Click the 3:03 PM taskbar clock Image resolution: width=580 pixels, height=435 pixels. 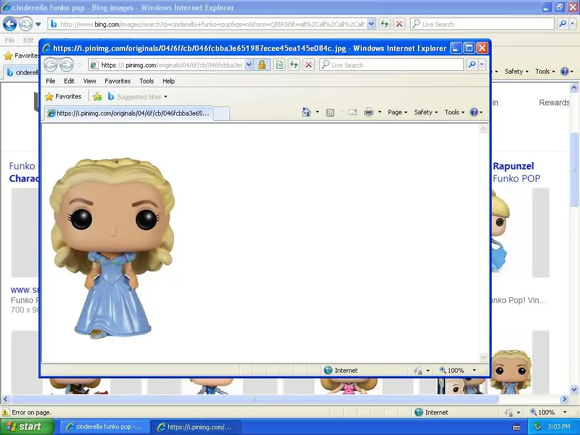559,427
